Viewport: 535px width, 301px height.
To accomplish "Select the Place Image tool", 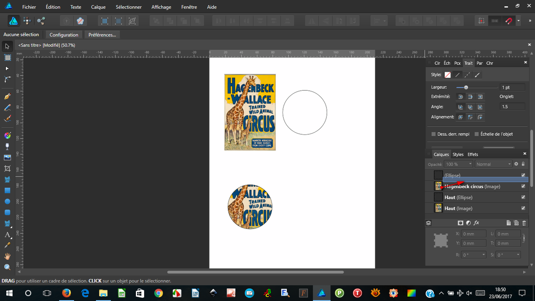I will click(x=7, y=158).
